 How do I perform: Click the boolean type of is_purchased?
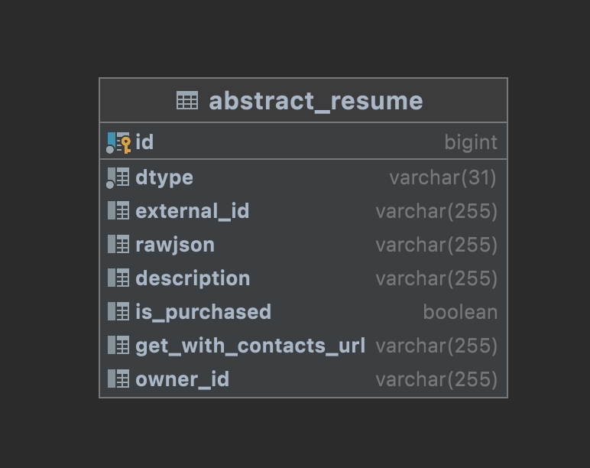click(x=460, y=312)
